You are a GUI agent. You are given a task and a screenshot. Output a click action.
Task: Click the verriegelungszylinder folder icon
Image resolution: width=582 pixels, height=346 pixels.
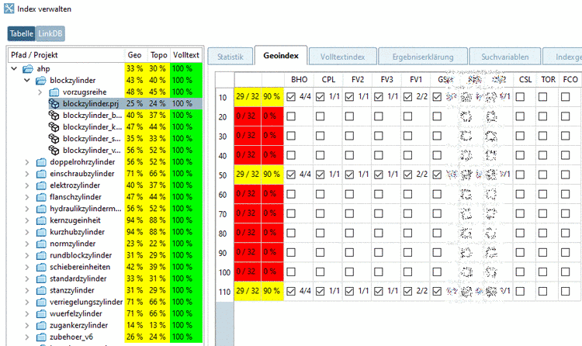[41, 303]
